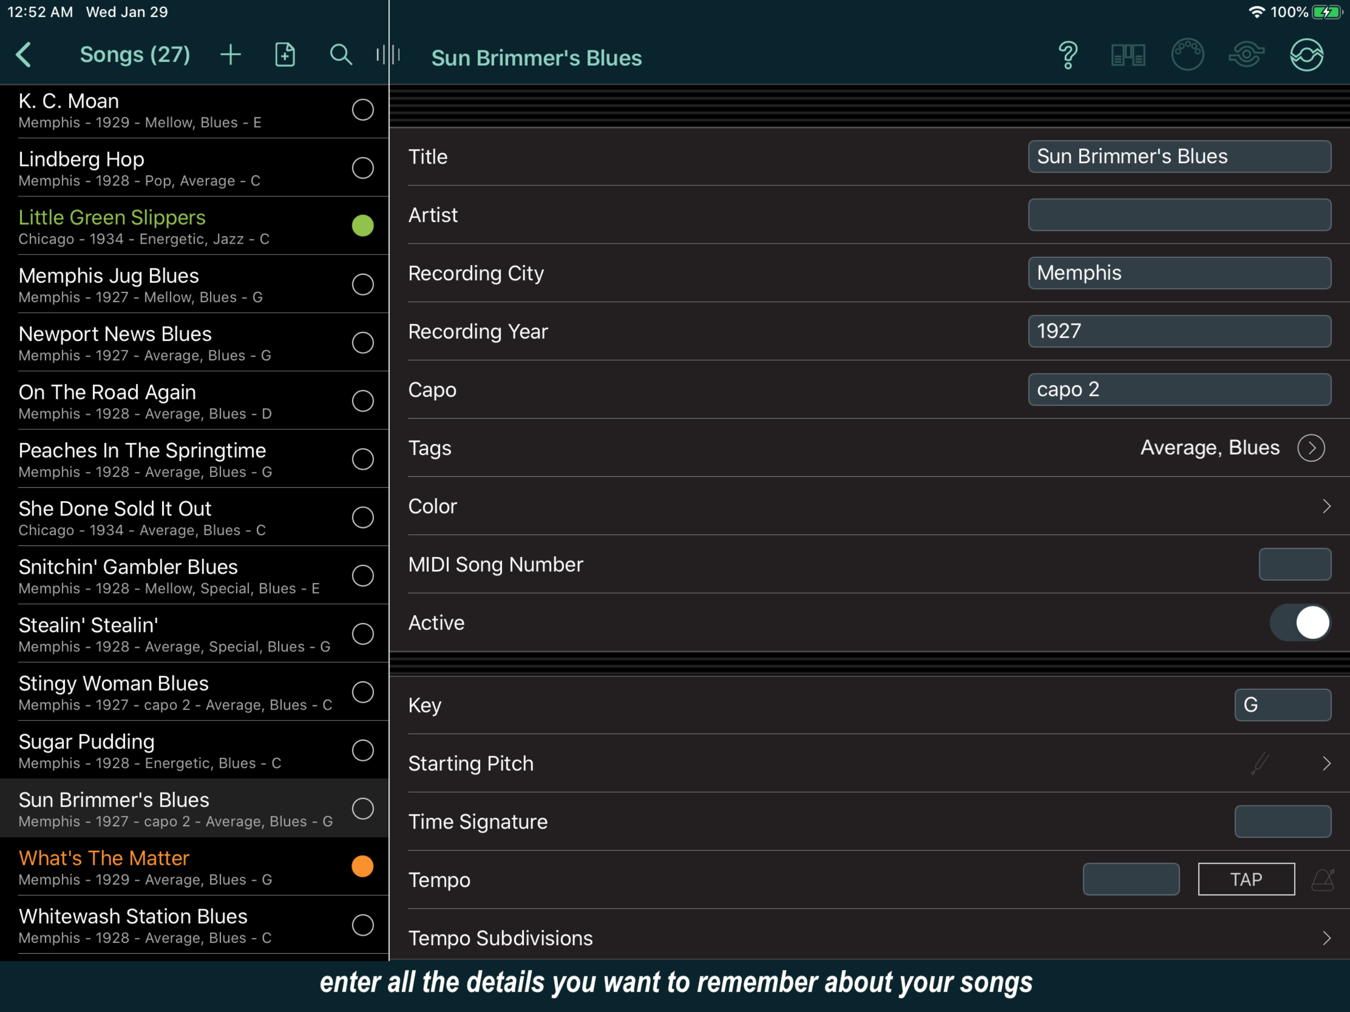Tap the help question mark icon
This screenshot has width=1350, height=1012.
(x=1068, y=55)
